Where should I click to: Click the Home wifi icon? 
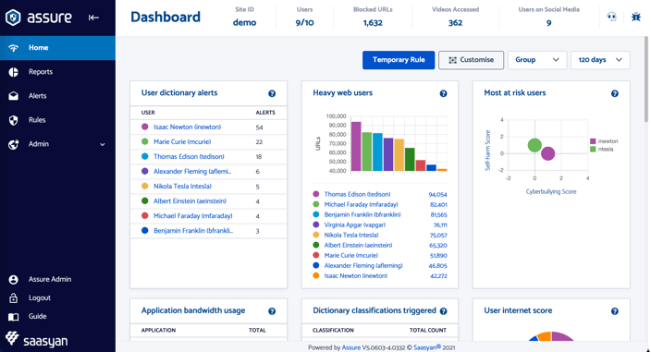click(13, 48)
